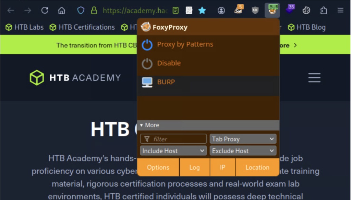Open the Tab Proxy dropdown

tap(243, 139)
